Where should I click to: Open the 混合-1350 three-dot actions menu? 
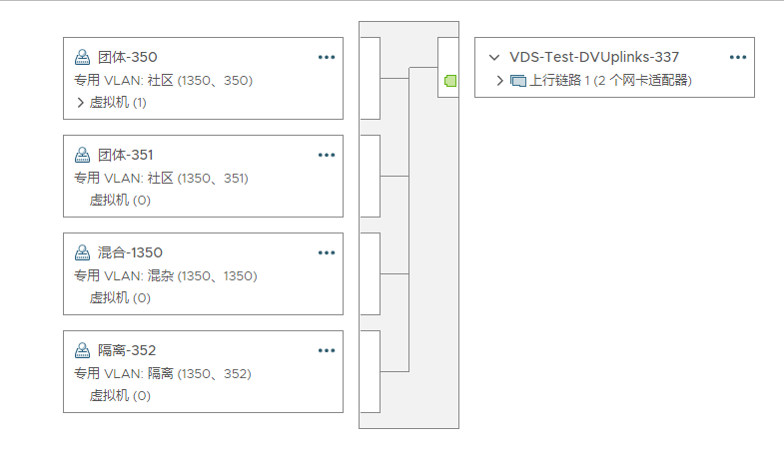tap(327, 252)
